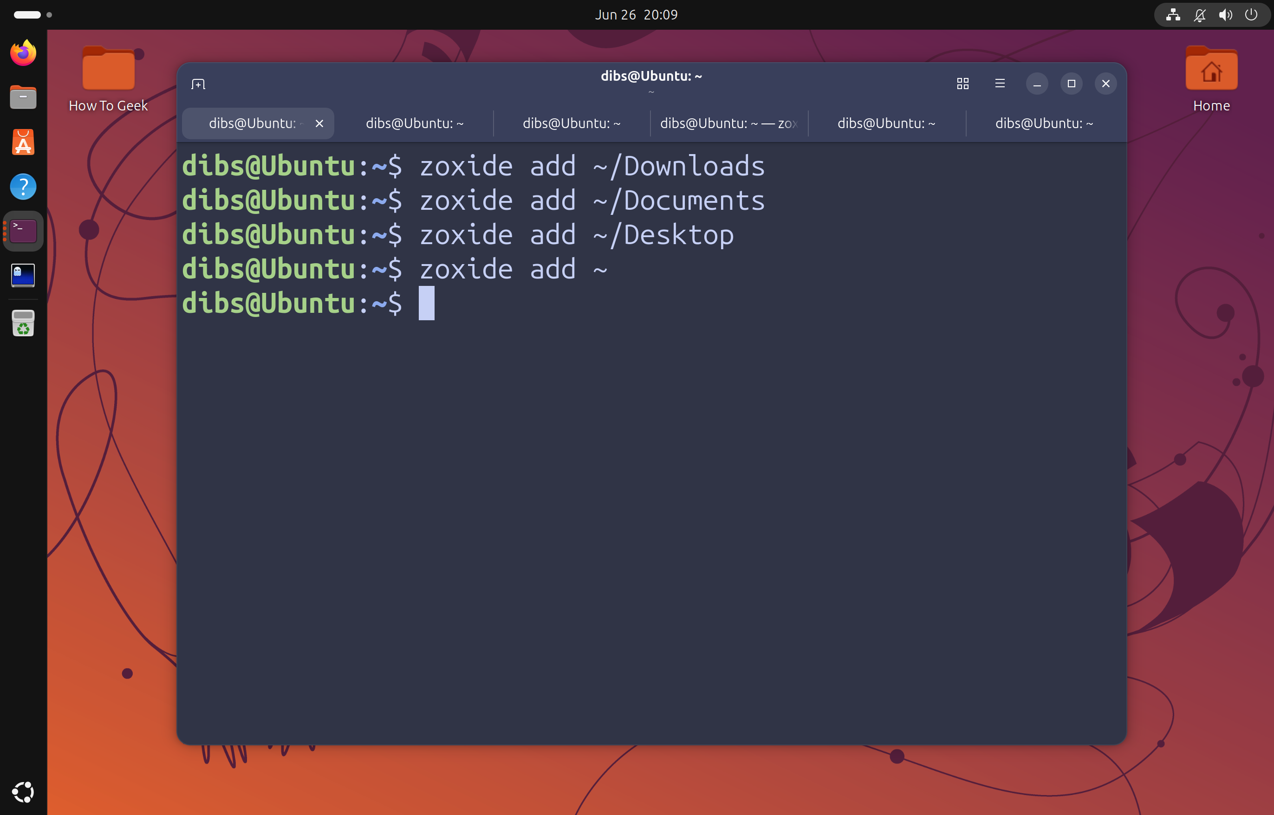Select the tab running zox

[x=729, y=123]
